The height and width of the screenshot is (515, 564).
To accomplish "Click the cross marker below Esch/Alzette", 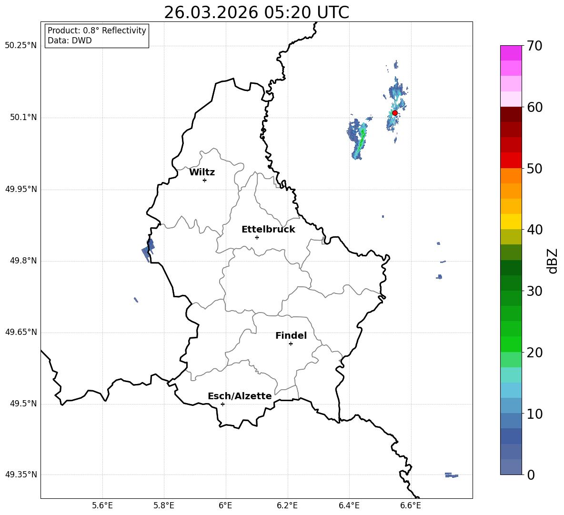I will coord(222,404).
